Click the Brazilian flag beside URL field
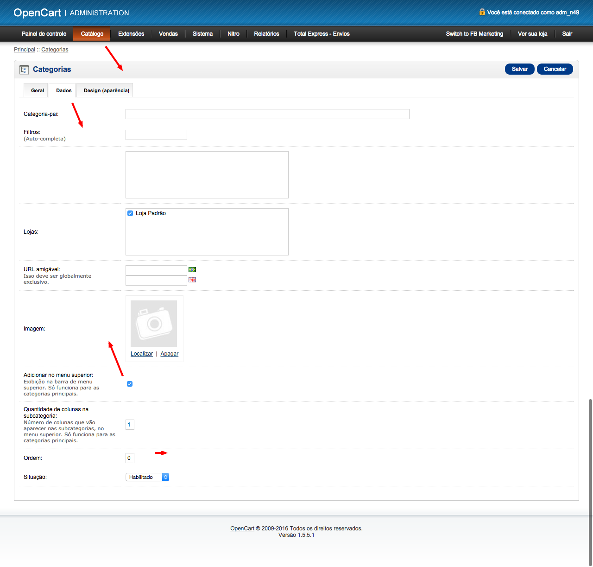Viewport: 593px width, 567px height. click(192, 269)
